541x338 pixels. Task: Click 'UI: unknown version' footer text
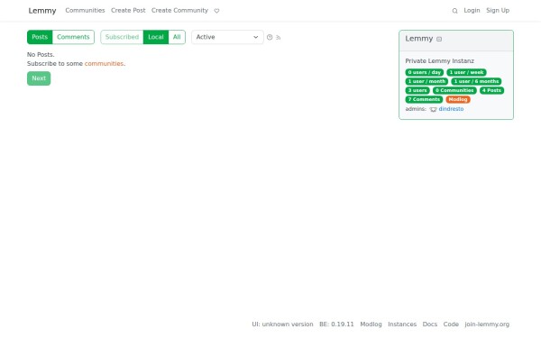pyautogui.click(x=282, y=324)
